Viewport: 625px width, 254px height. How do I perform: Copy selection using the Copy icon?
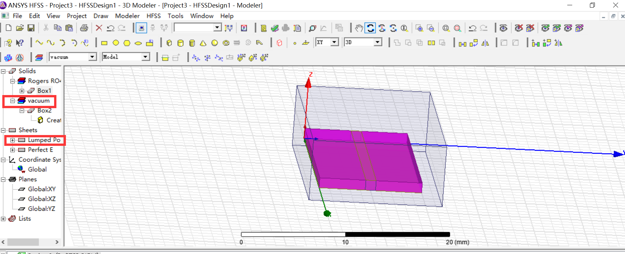pyautogui.click(x=58, y=28)
